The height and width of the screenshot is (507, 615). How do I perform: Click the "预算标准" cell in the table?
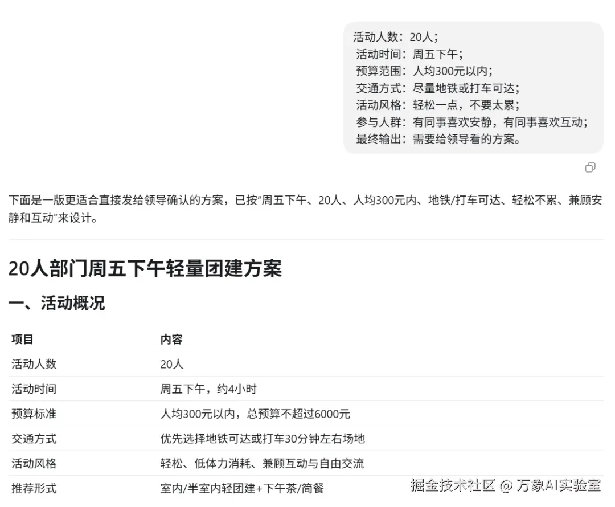point(34,414)
